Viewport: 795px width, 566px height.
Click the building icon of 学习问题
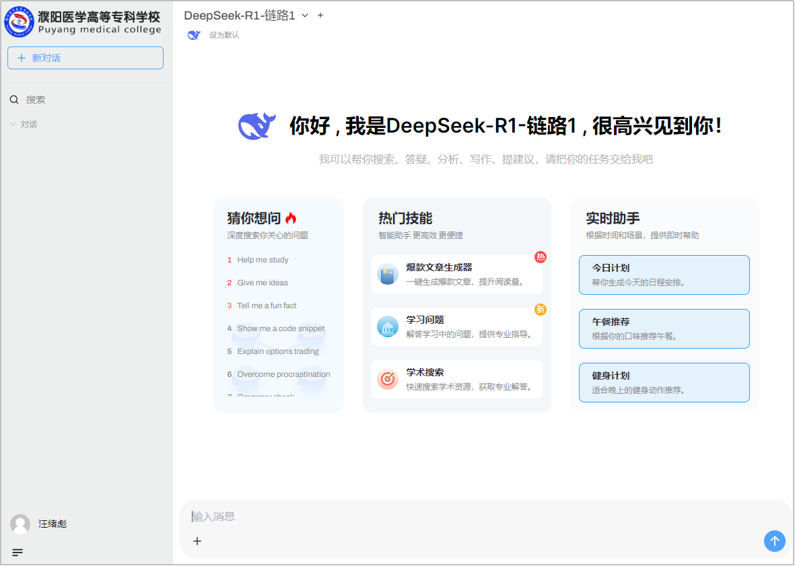click(388, 327)
